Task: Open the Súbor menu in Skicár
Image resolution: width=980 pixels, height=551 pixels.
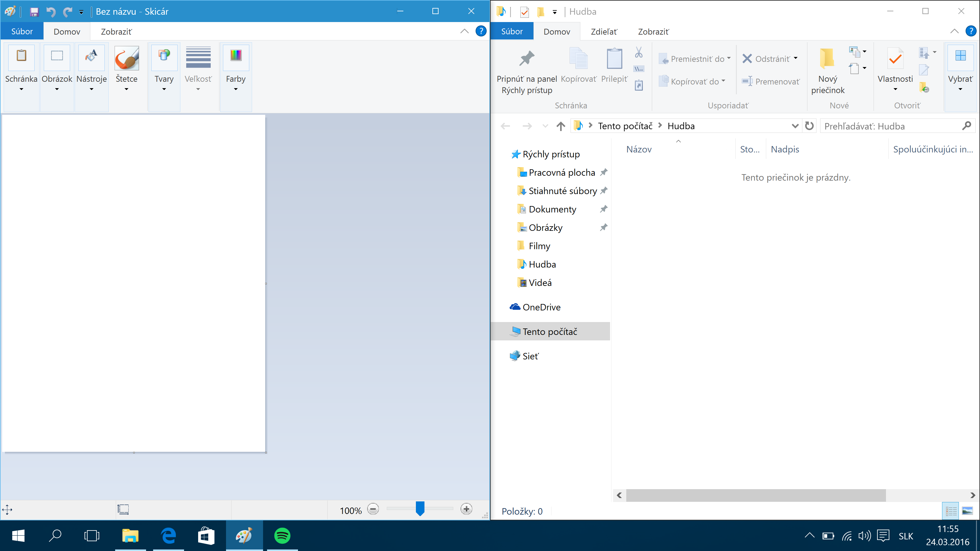Action: [22, 31]
